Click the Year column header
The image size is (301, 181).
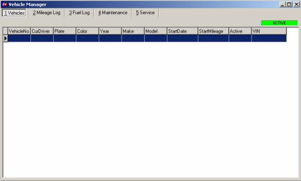tap(110, 31)
